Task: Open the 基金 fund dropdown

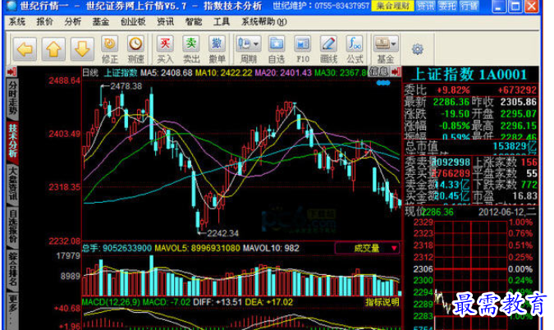Action: (386, 49)
